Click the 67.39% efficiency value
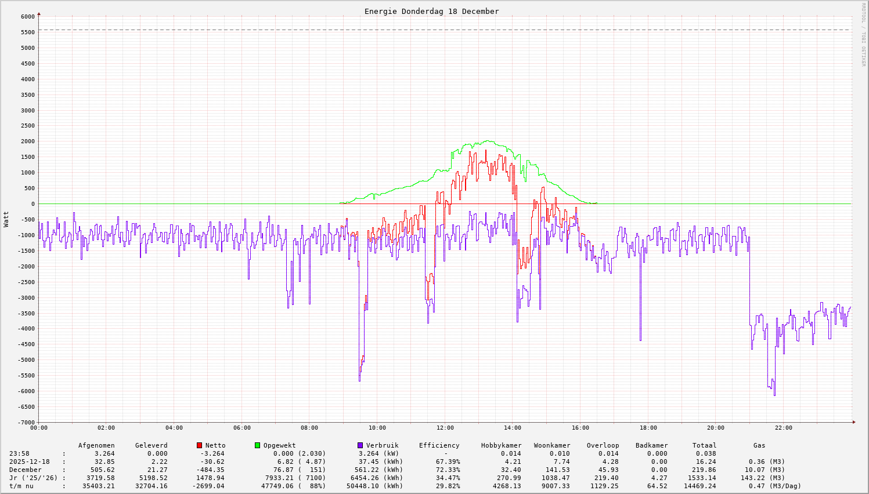Image resolution: width=869 pixels, height=494 pixels. pos(448,462)
